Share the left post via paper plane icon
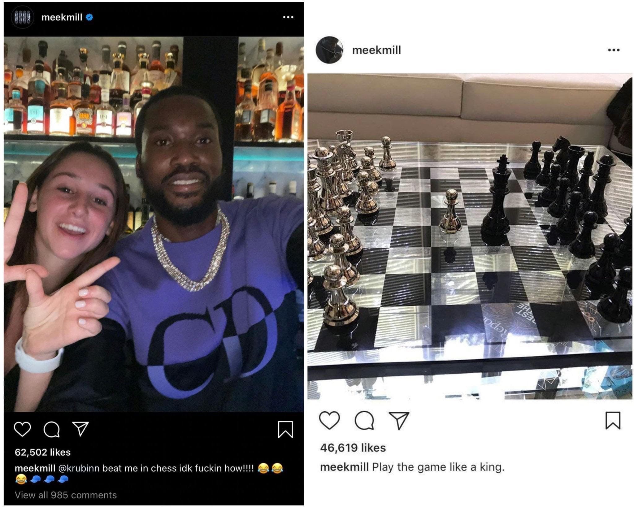 pyautogui.click(x=80, y=429)
